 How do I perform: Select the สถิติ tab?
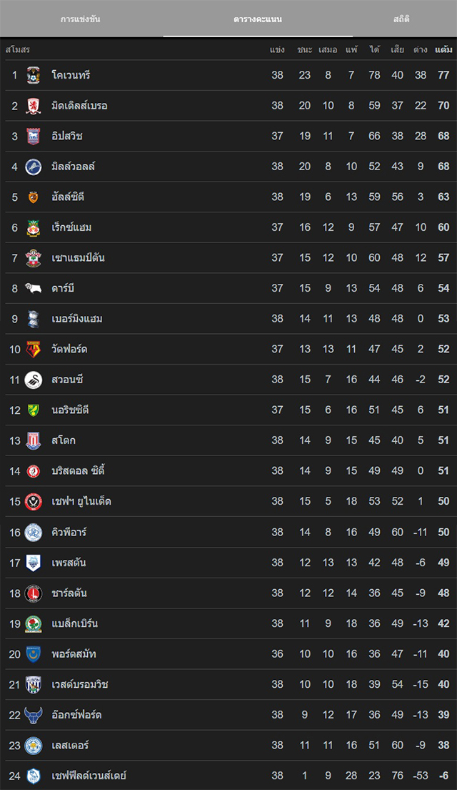click(401, 19)
